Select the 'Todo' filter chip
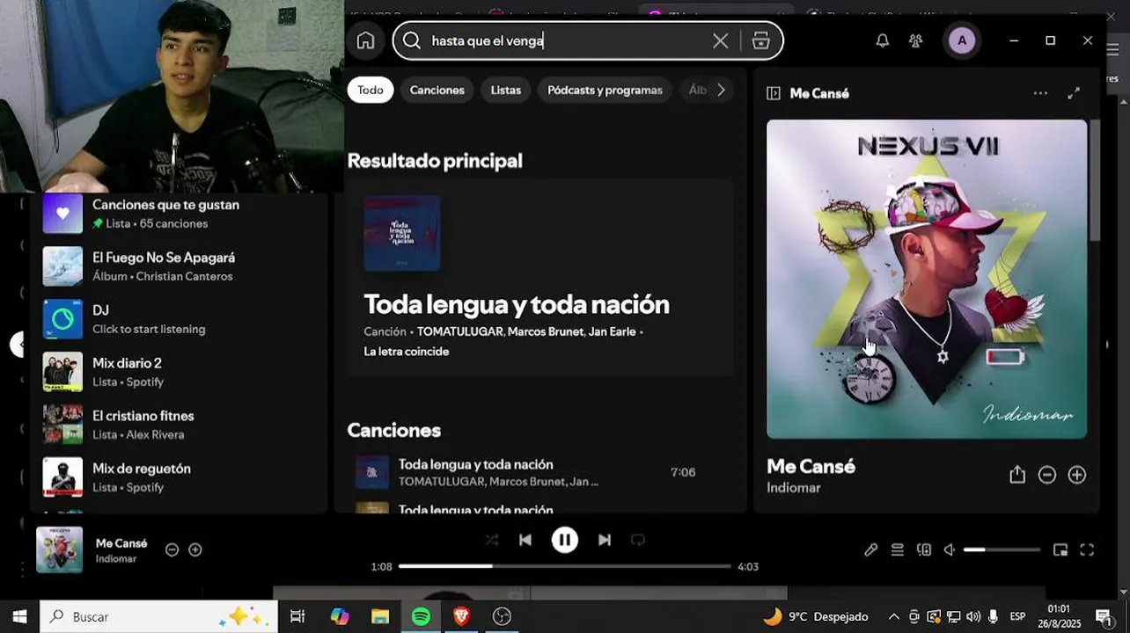Screen dimensions: 1130x633 [x=371, y=90]
